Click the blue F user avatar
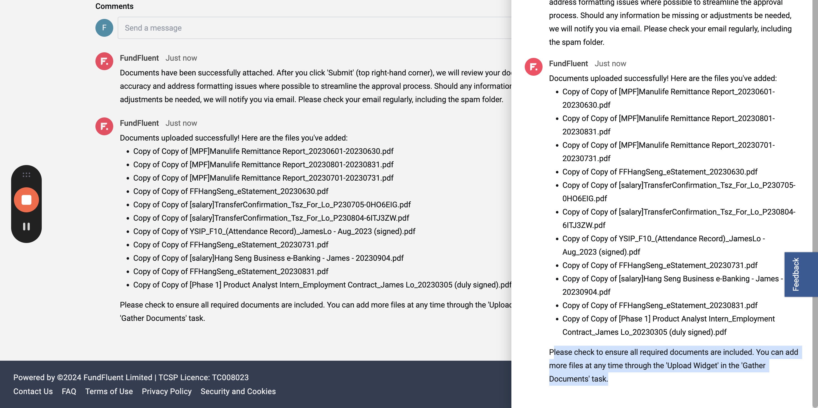 [x=104, y=28]
